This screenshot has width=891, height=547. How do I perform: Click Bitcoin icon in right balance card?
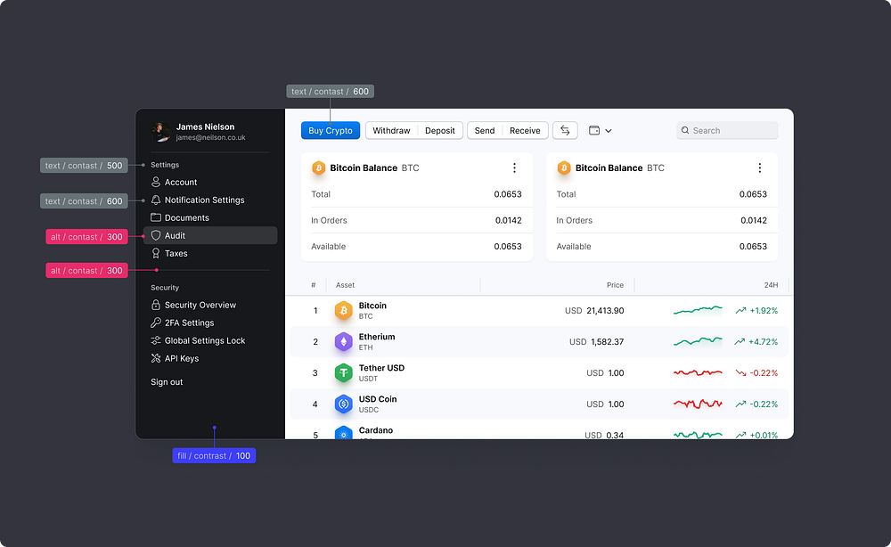tap(564, 168)
